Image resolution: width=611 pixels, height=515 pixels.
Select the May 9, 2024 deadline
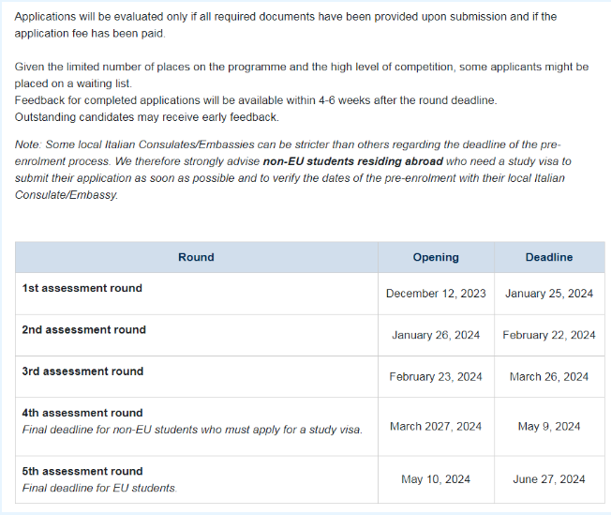549,426
